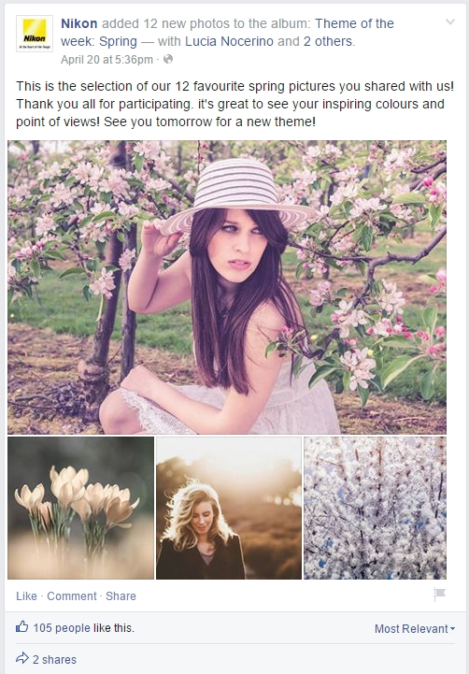The width and height of the screenshot is (469, 674).
Task: Open the Nikon page name link
Action: [79, 23]
